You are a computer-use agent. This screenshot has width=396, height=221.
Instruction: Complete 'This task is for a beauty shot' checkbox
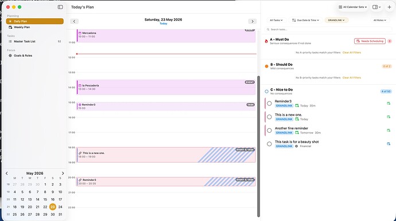[x=269, y=144]
